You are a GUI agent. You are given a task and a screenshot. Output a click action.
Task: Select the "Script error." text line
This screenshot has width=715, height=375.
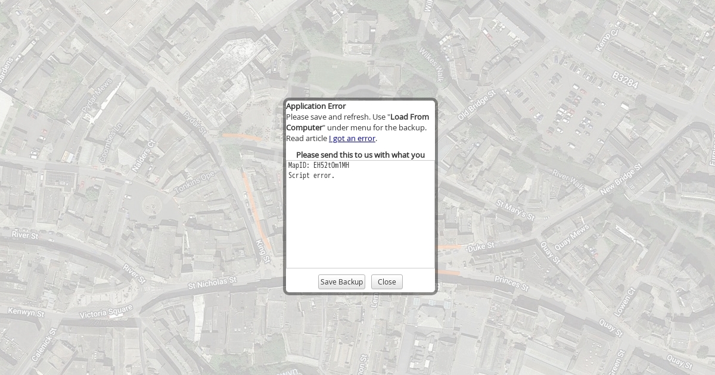coord(312,176)
